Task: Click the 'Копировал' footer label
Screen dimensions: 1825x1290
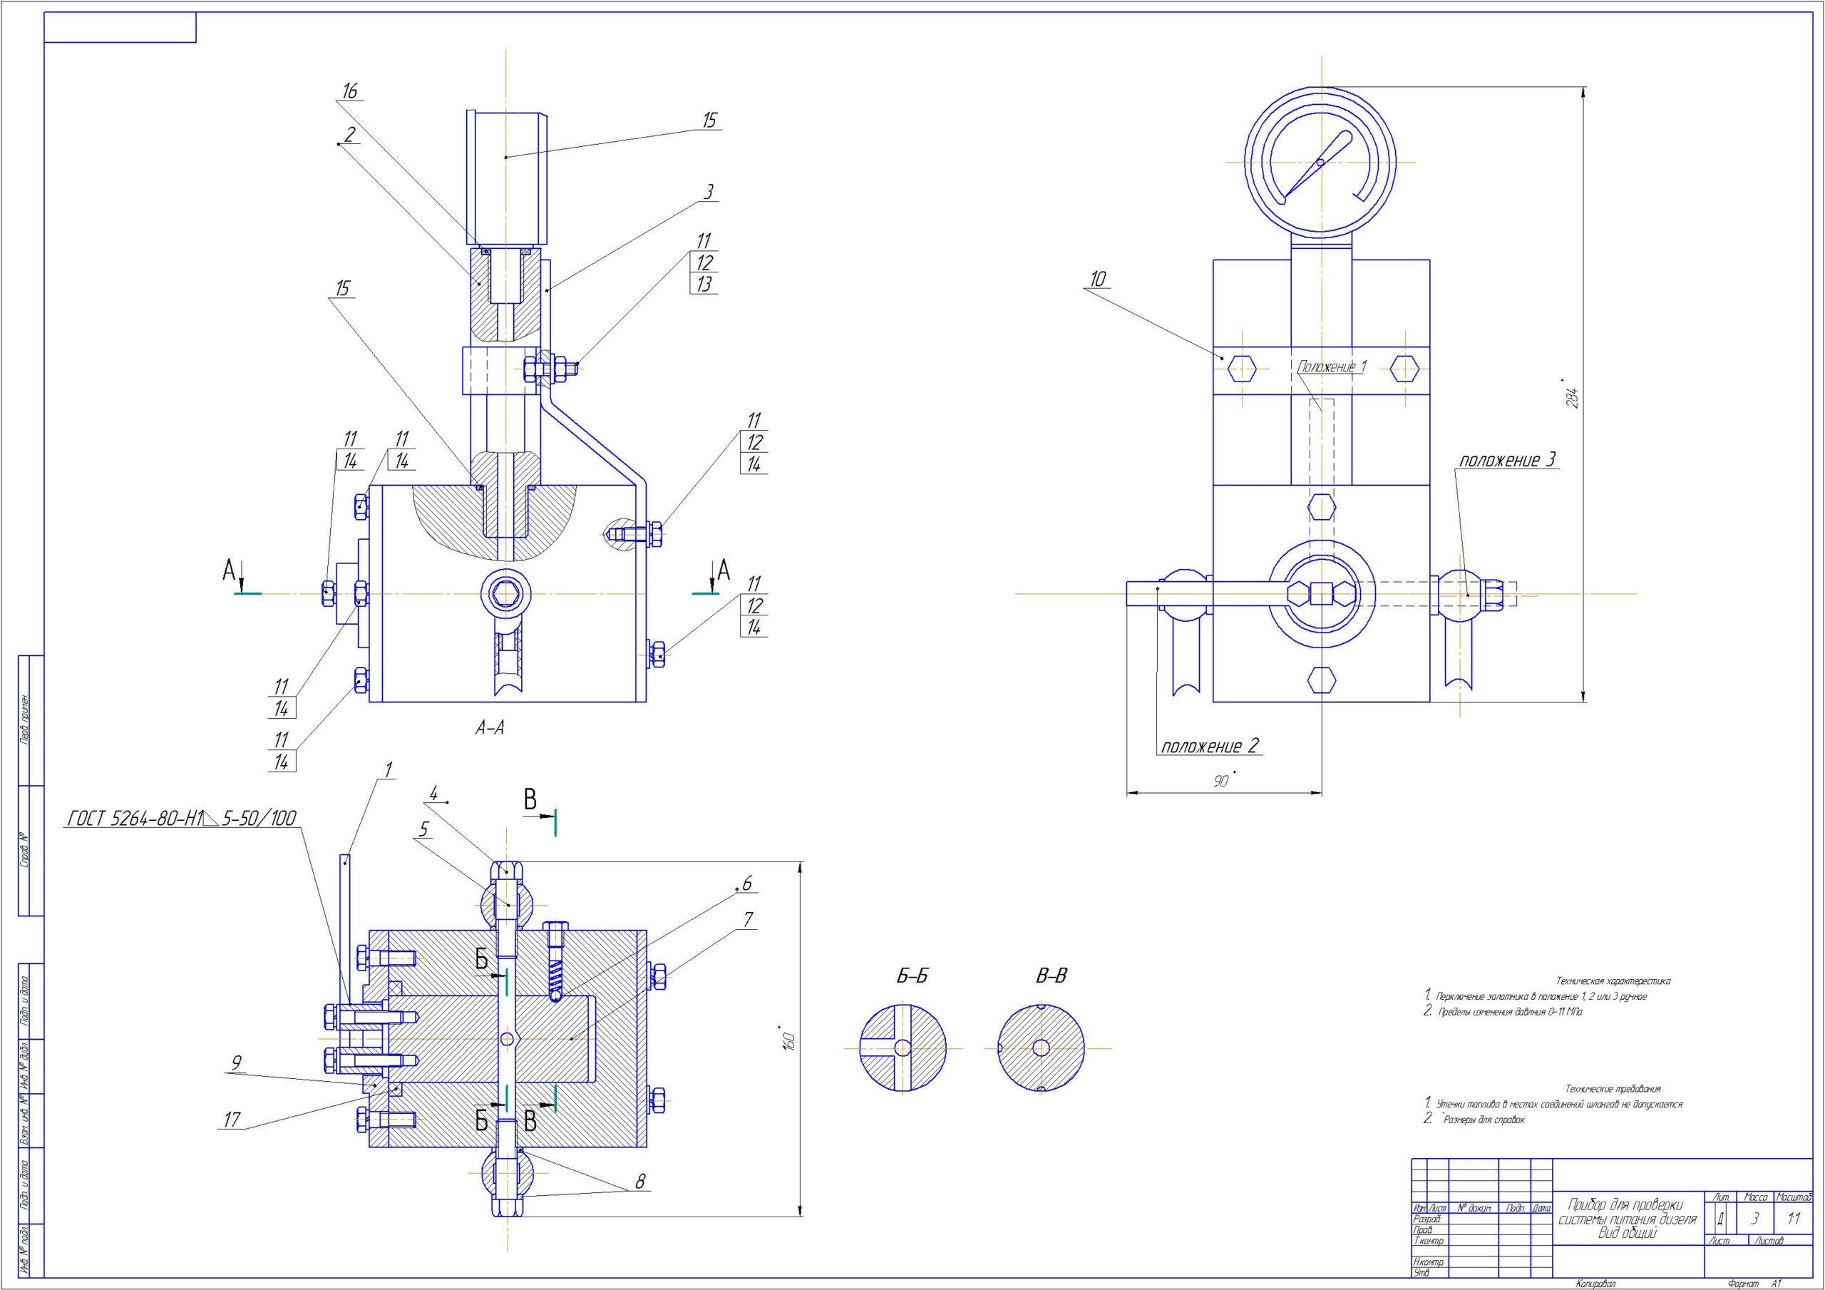Action: pos(1595,1284)
